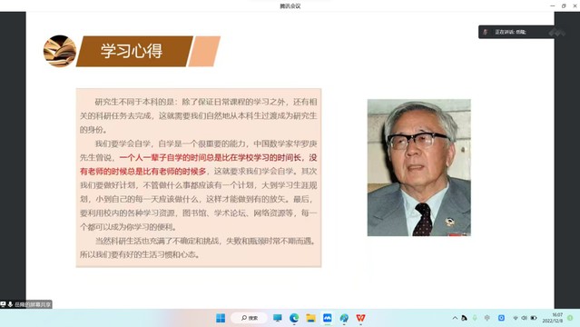
Task: Open the volume control in tray
Action: [x=524, y=318]
